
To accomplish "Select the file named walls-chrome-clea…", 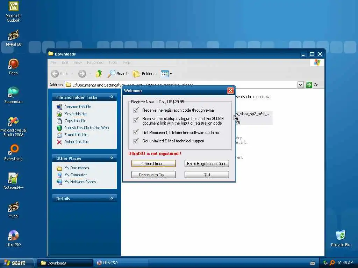I will pyautogui.click(x=253, y=97).
